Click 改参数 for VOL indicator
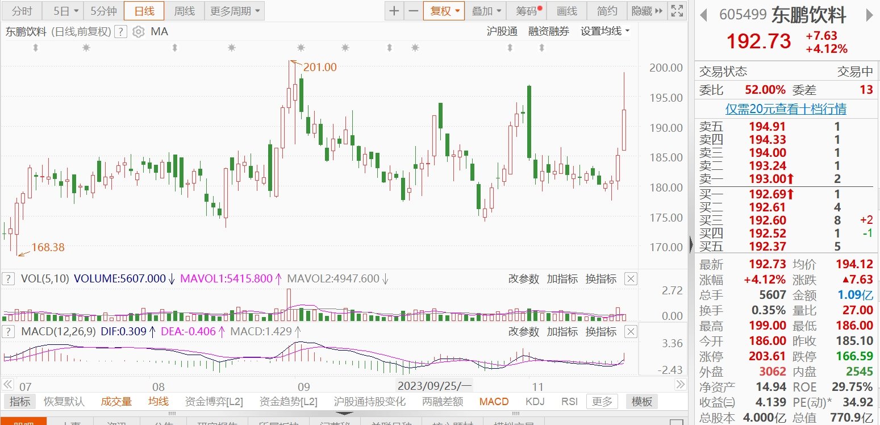Image resolution: width=880 pixels, height=425 pixels. [523, 278]
